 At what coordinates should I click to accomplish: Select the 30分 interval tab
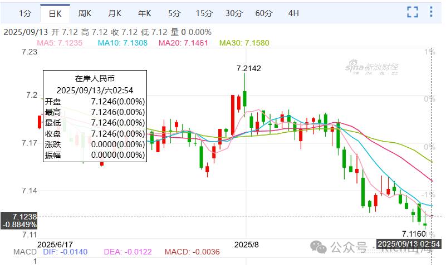tap(234, 13)
